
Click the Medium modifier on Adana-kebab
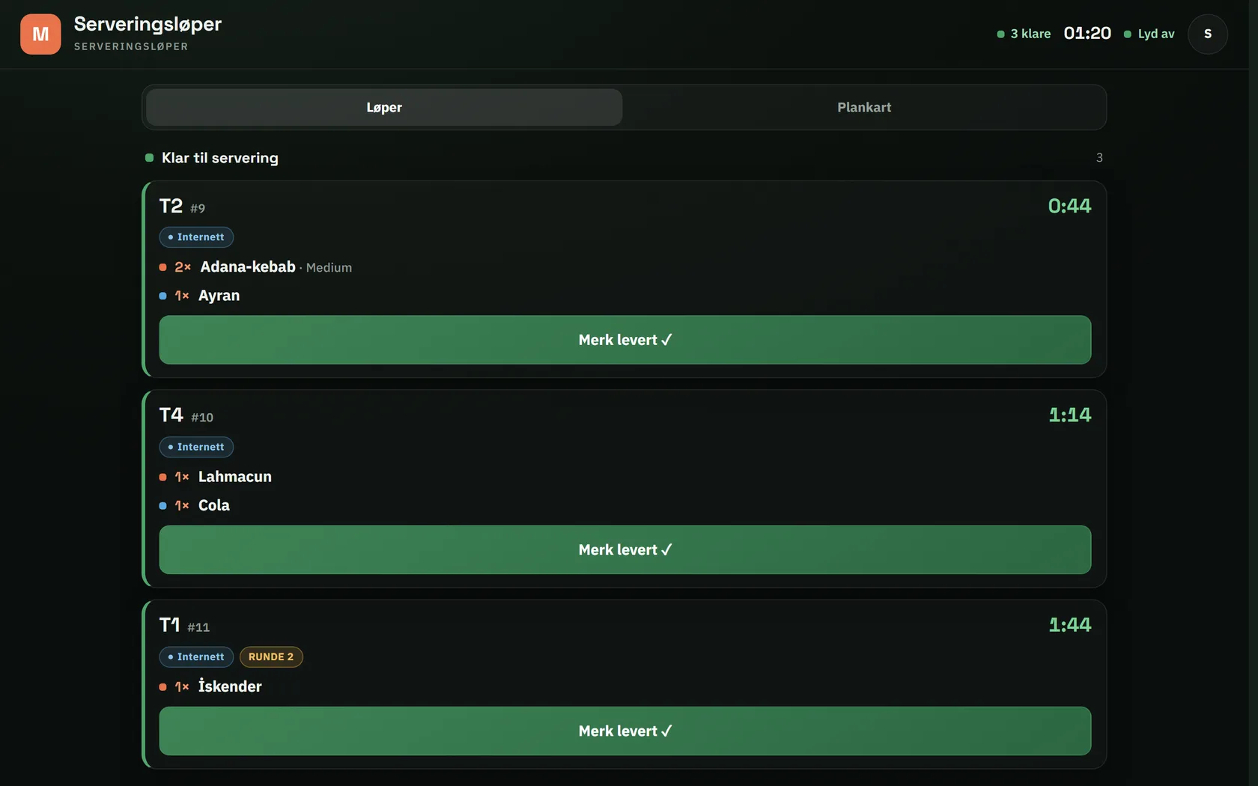point(329,268)
